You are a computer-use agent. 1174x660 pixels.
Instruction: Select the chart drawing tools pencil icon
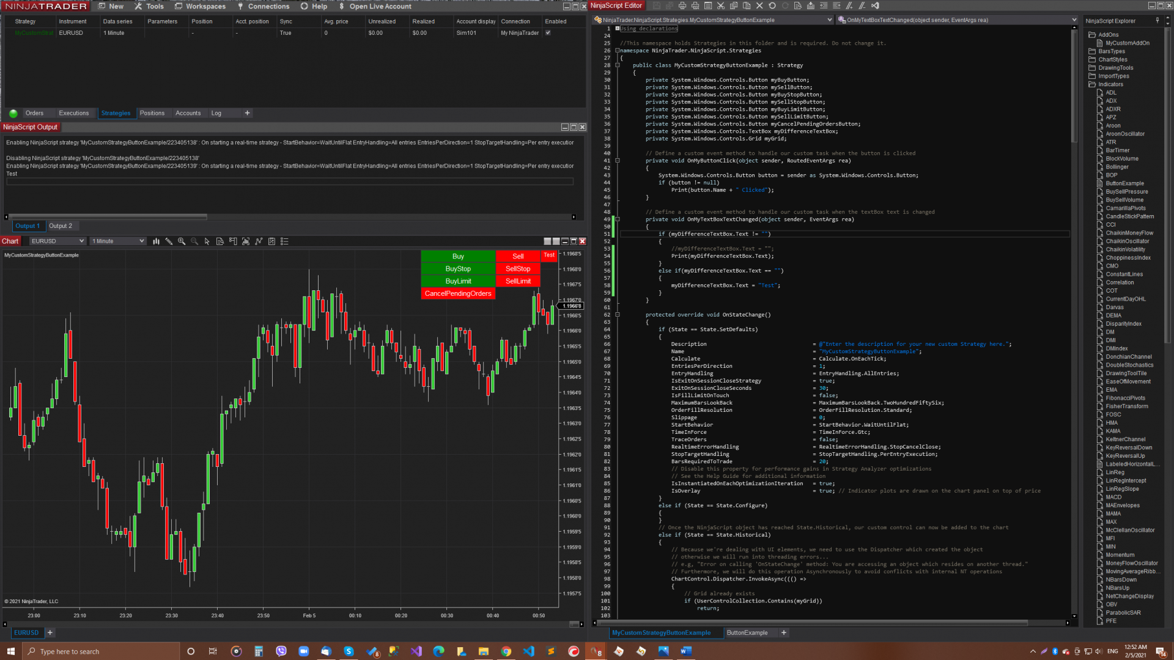point(169,241)
